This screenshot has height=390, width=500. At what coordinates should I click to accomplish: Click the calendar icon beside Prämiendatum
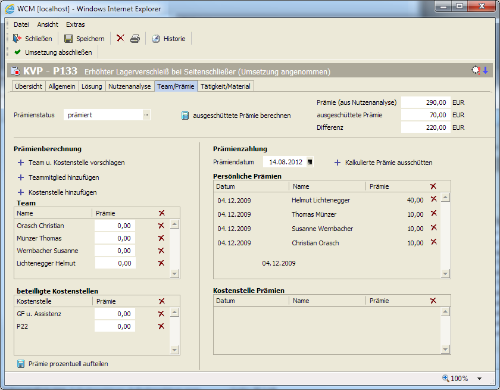pos(310,162)
